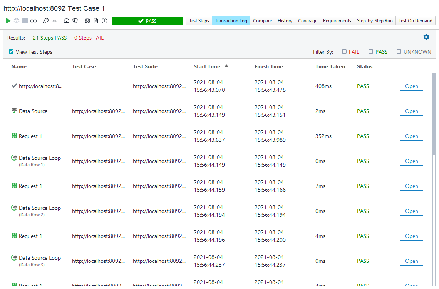Click Open button for Data Source step

[411, 111]
